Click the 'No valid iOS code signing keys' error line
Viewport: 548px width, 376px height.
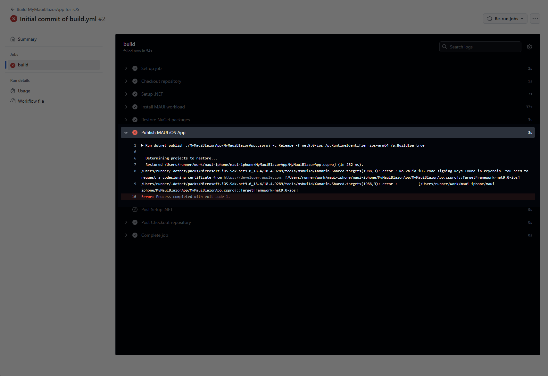pyautogui.click(x=335, y=174)
